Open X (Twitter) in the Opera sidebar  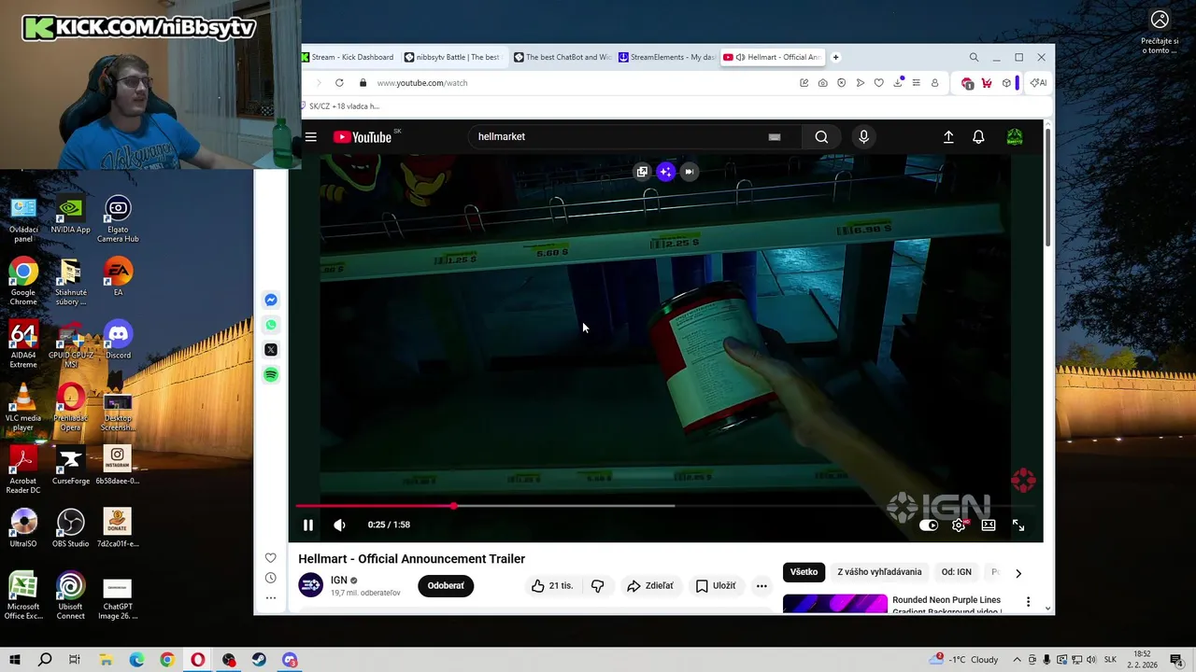pos(271,350)
